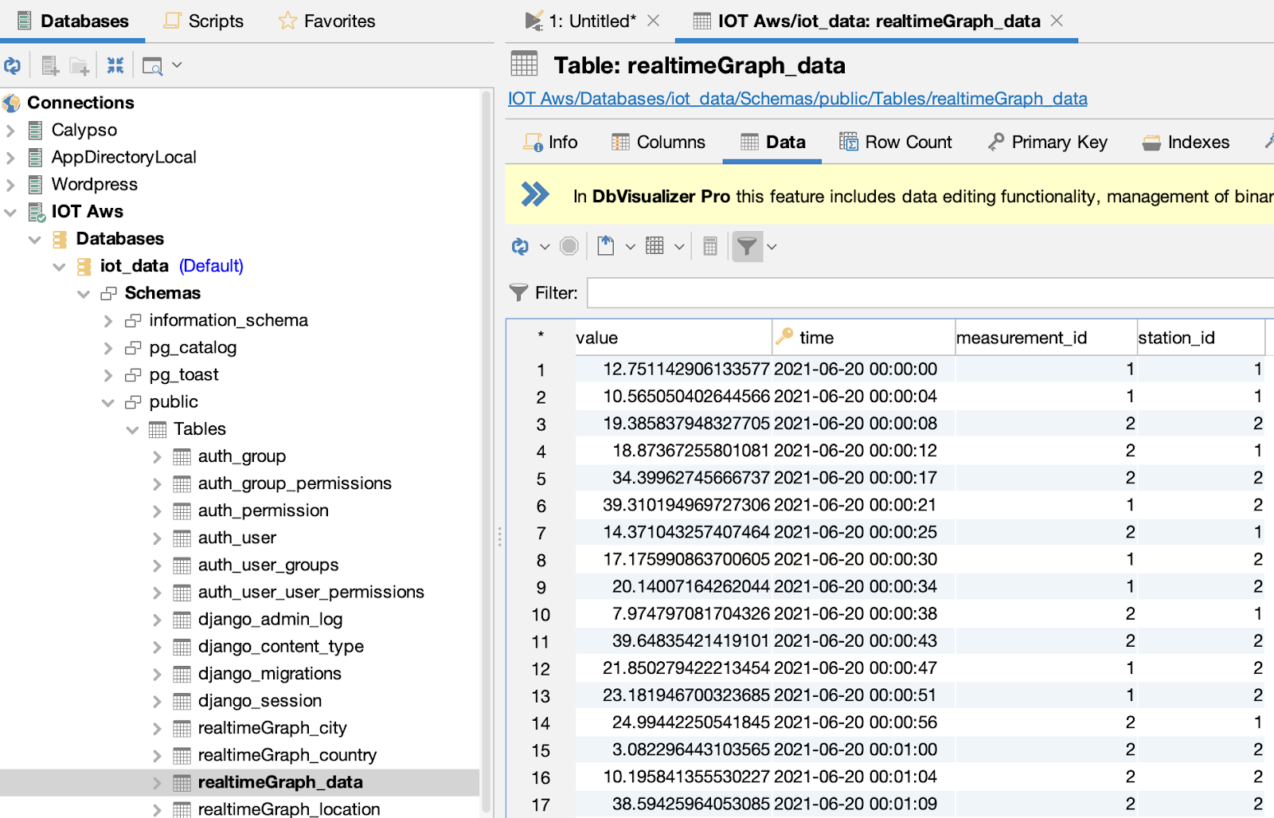Select the realtimeGraph_location table

289,809
